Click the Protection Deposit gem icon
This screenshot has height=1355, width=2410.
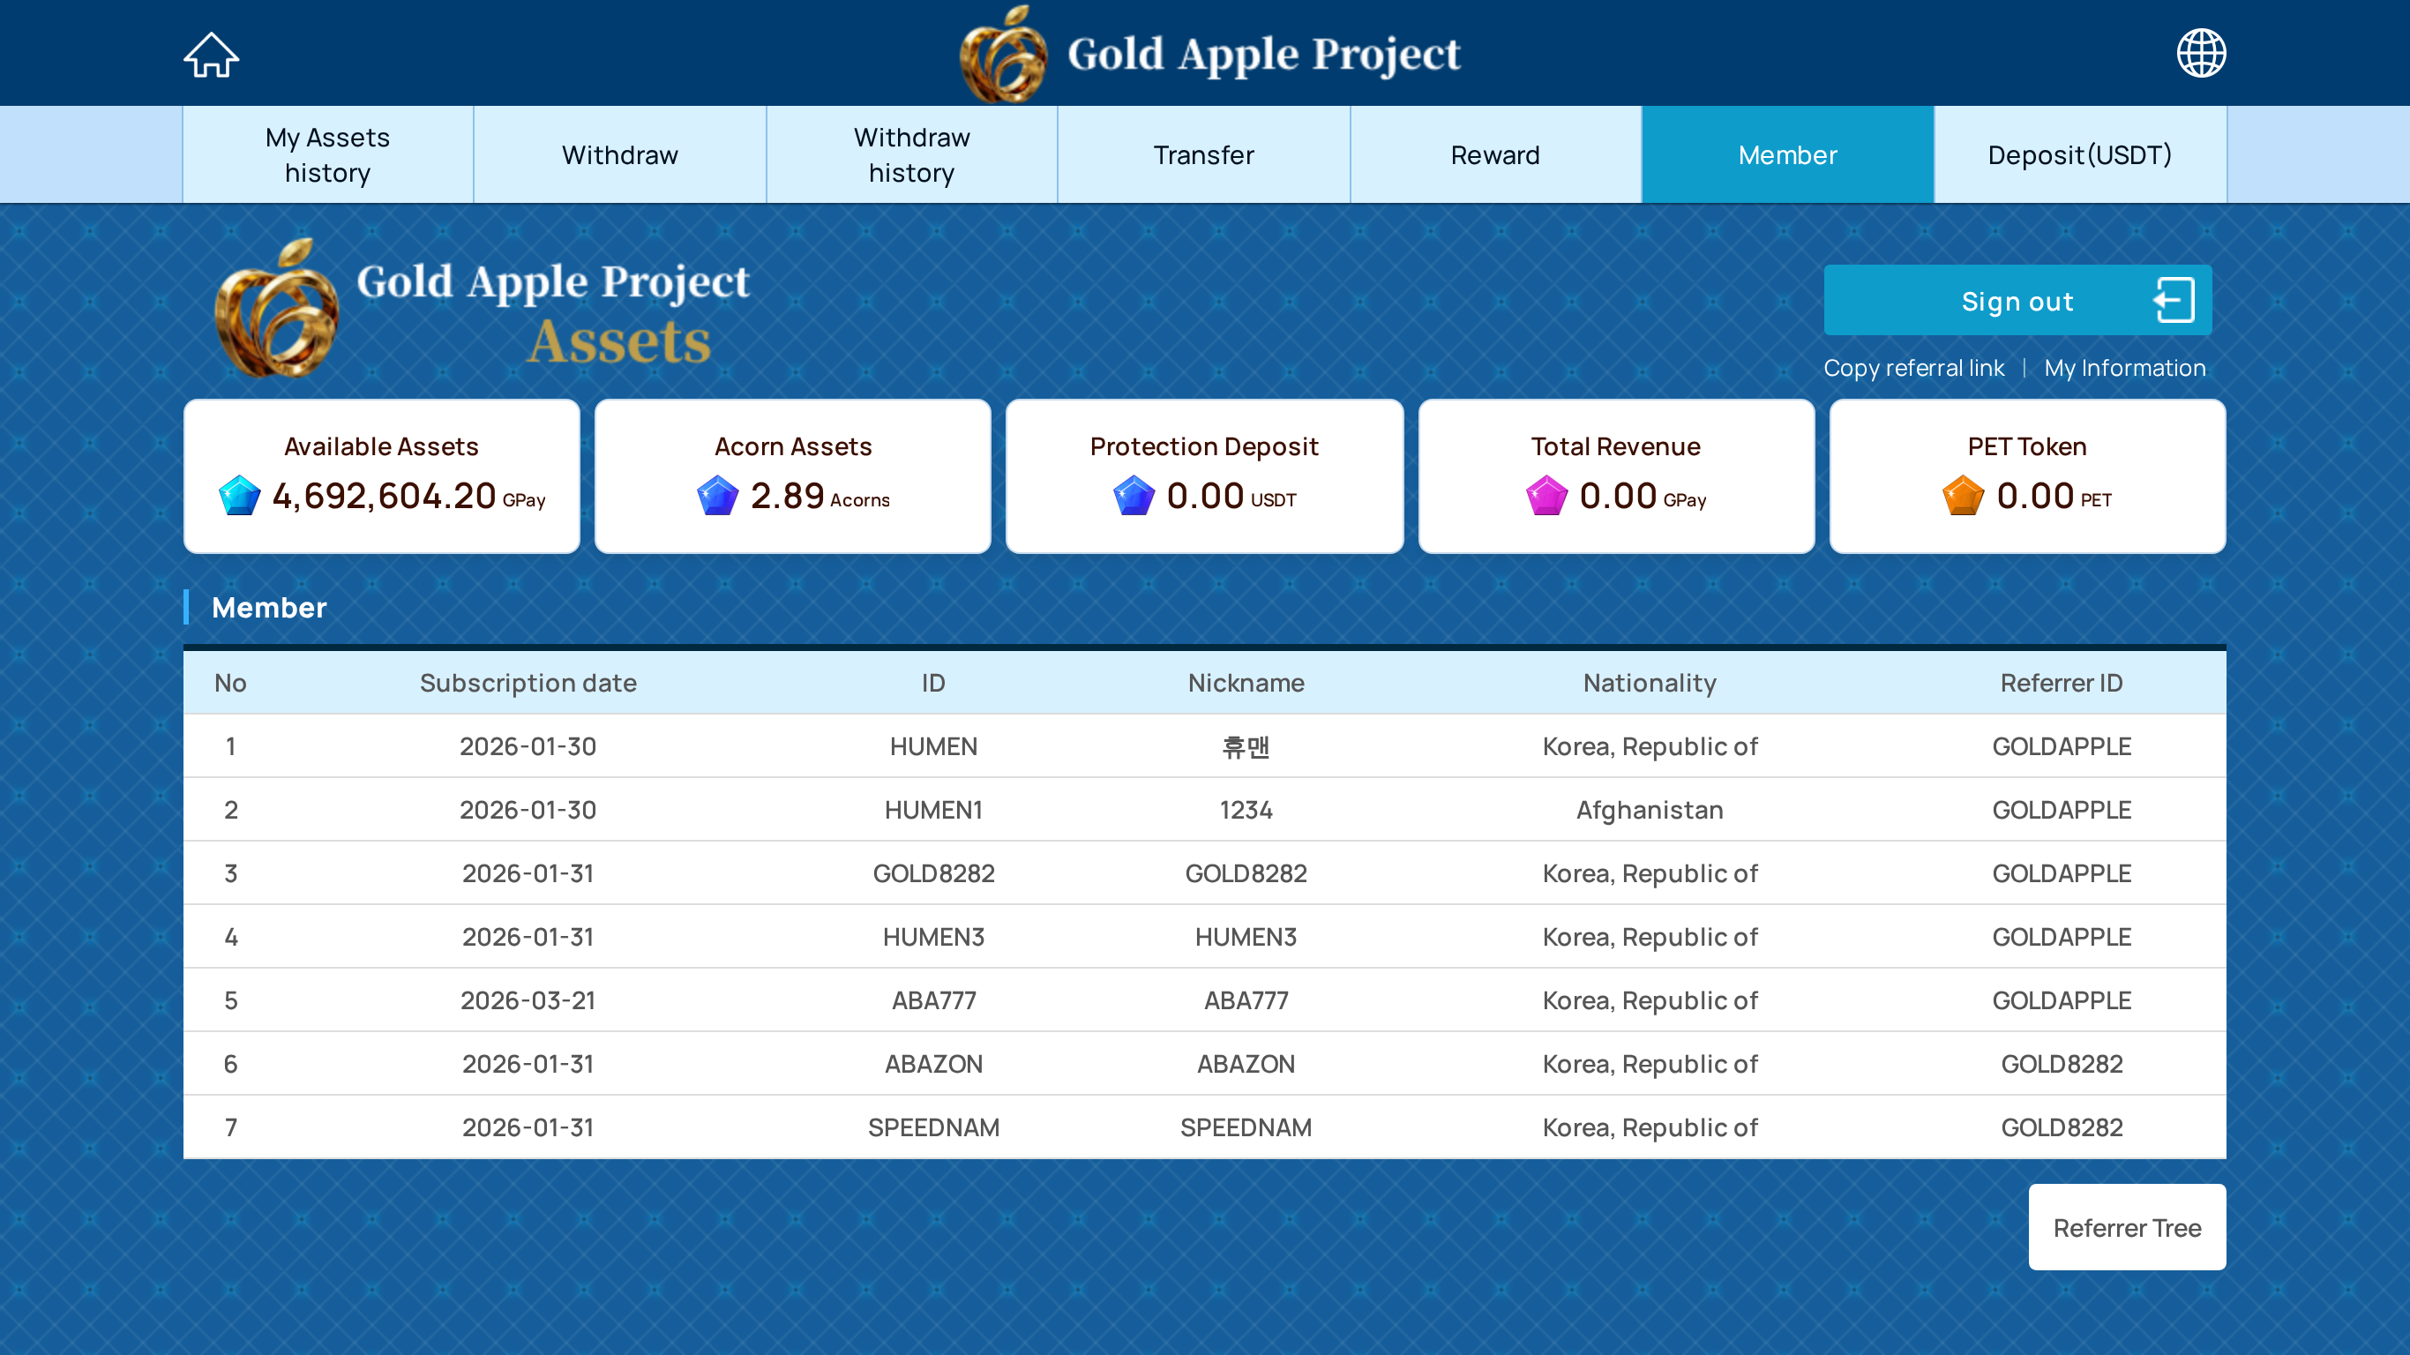pyautogui.click(x=1133, y=496)
